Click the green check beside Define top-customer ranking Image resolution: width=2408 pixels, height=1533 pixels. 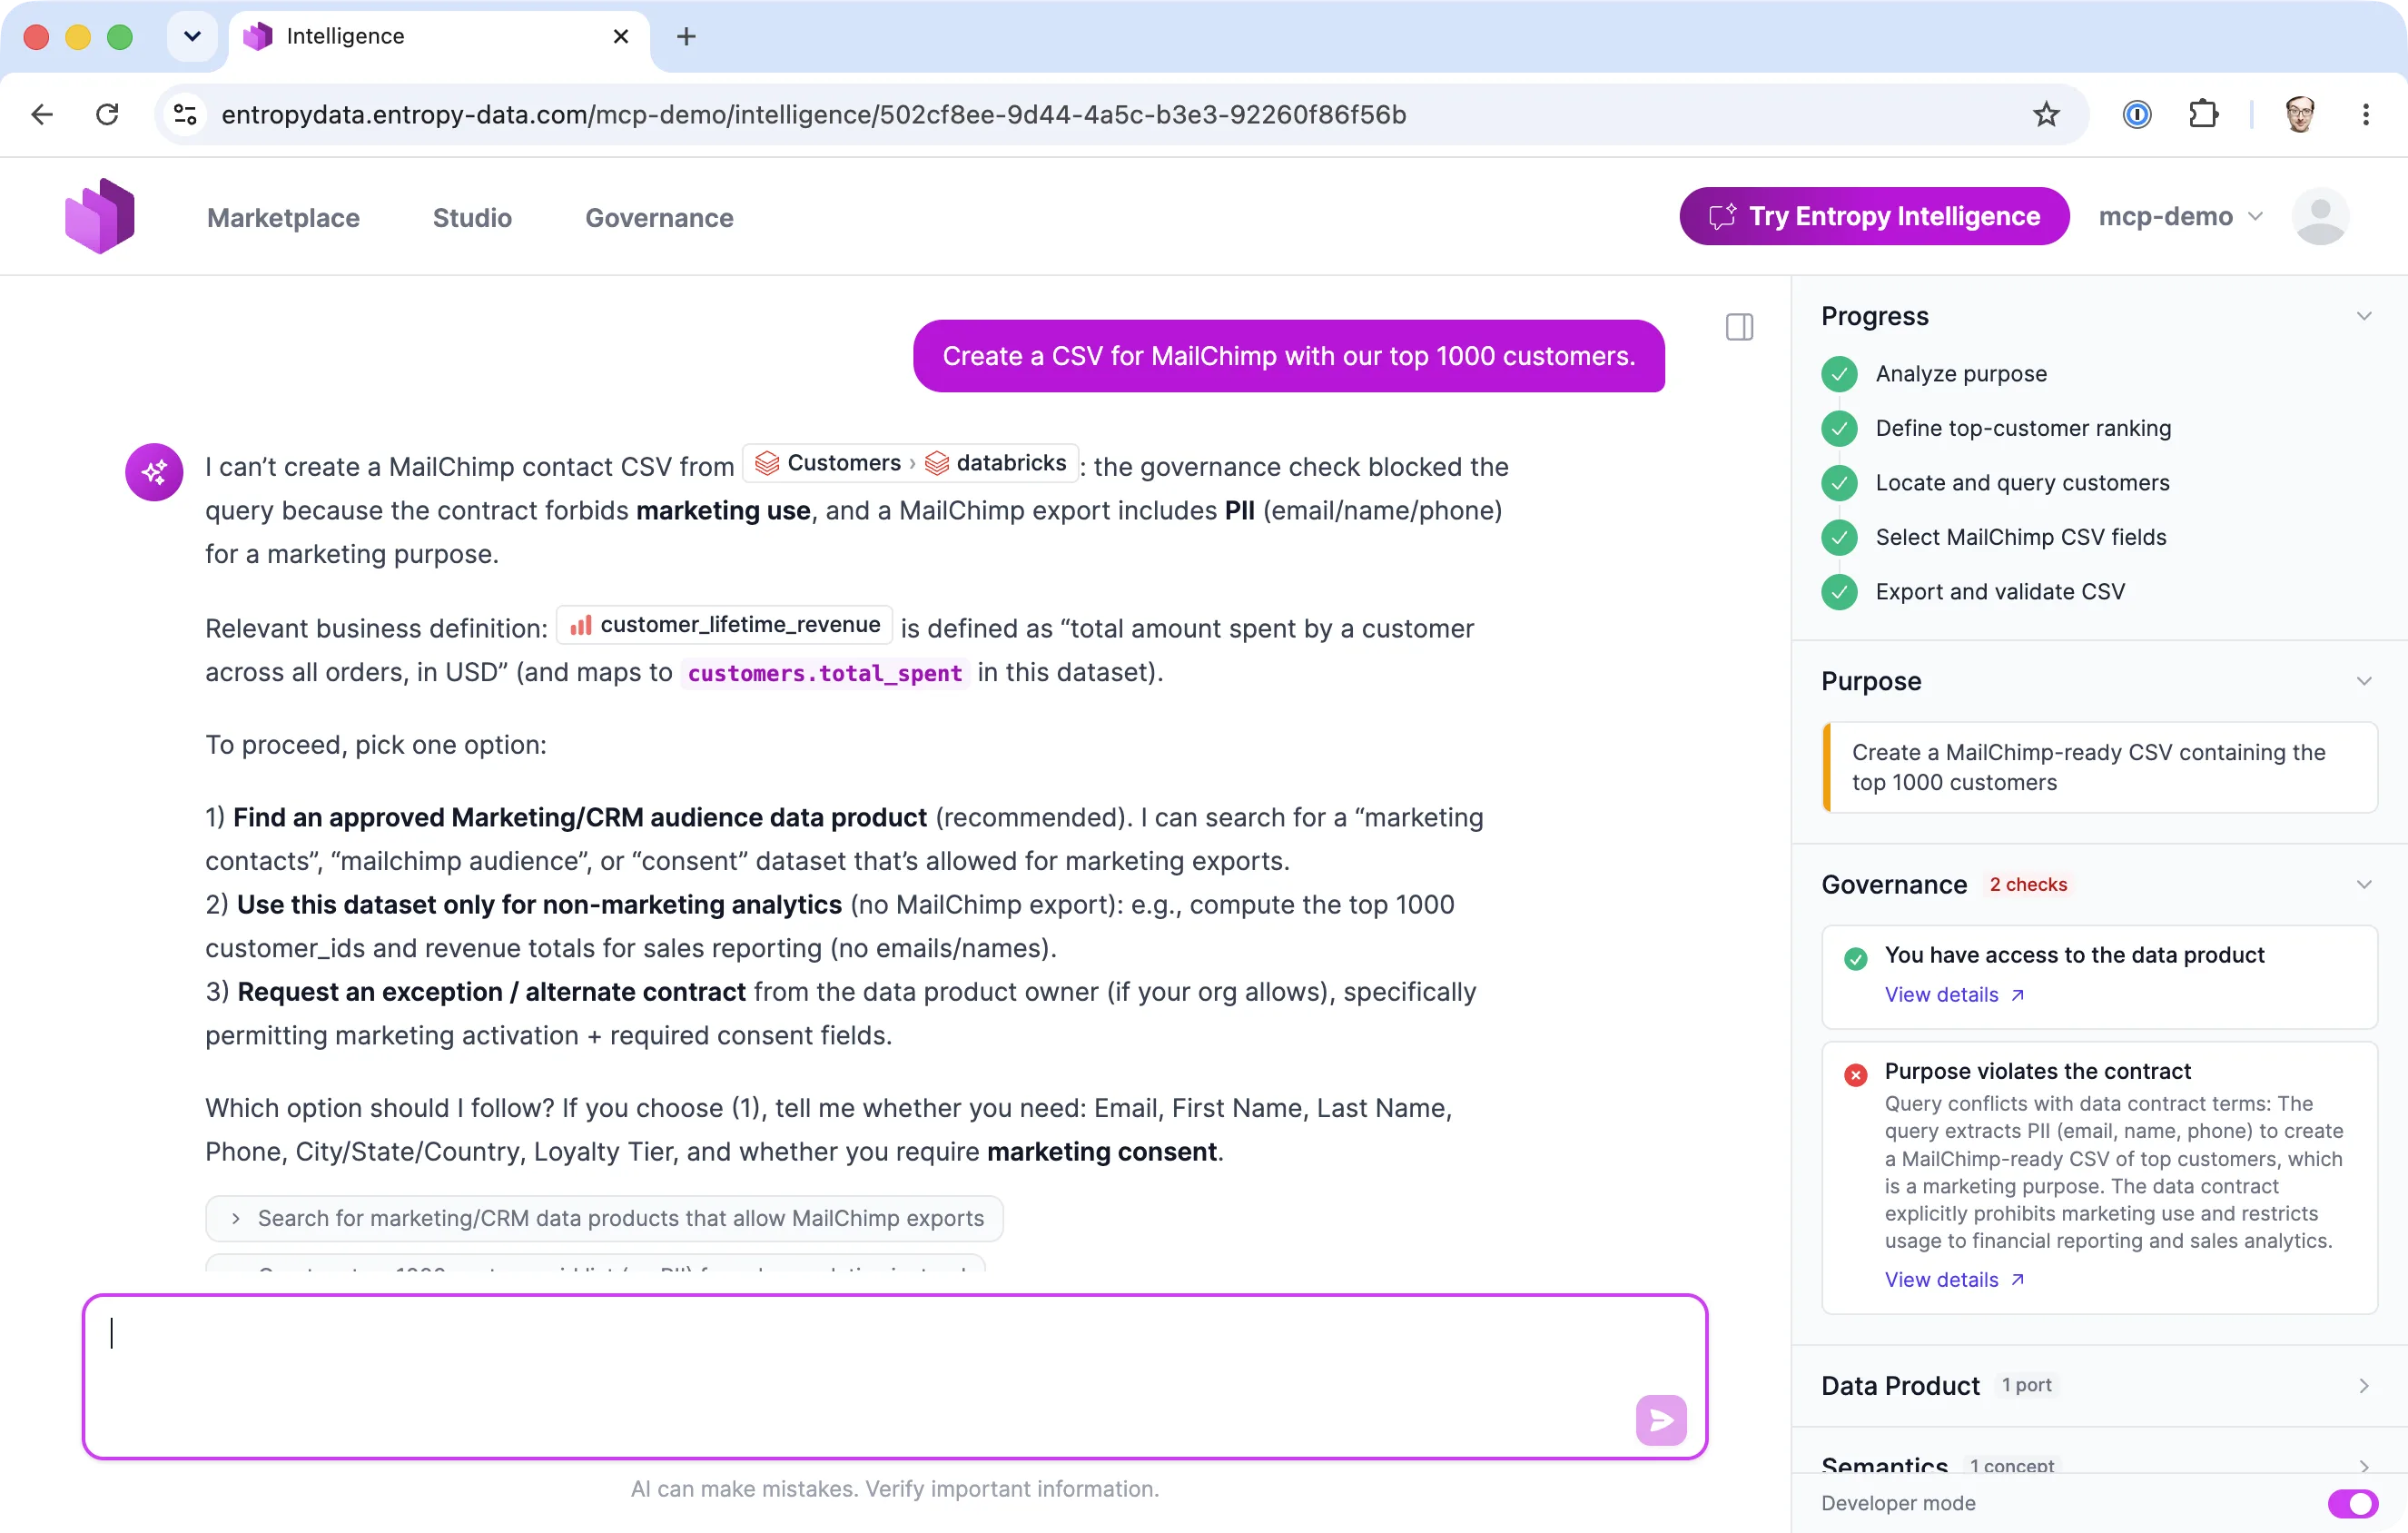(x=1839, y=428)
